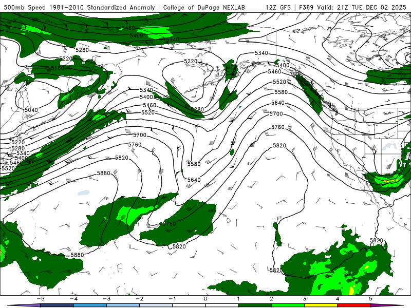411x308 pixels.
Task: Click the yellow colorbar segment
Action: (321, 305)
